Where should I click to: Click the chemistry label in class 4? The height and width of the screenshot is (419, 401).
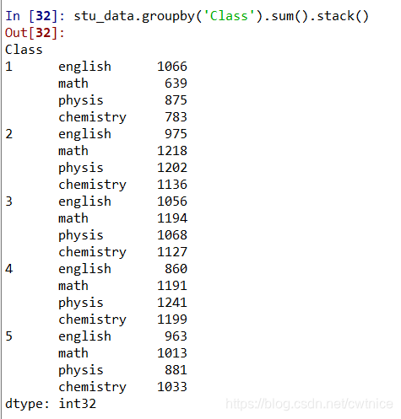92,320
